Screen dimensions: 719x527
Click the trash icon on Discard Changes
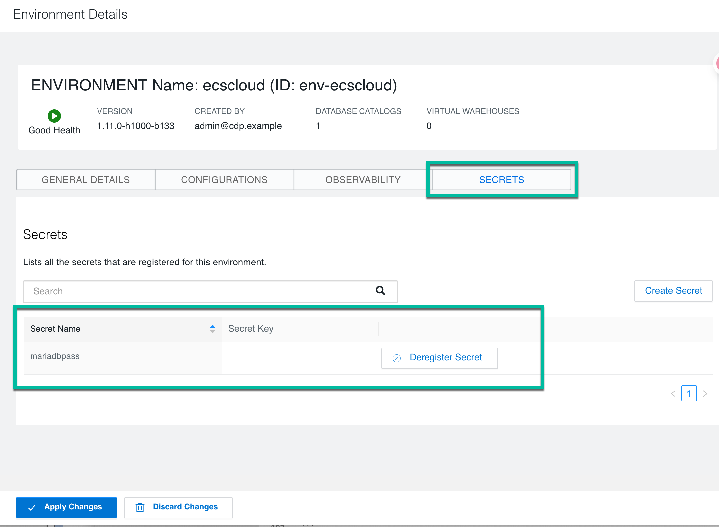[x=140, y=507]
